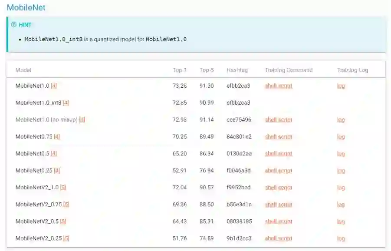The image size is (391, 251).
Task: Open shell script for MobileNet0.25
Action: pyautogui.click(x=279, y=171)
